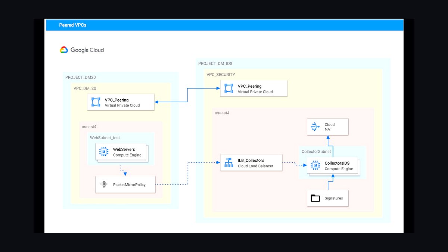
Task: Click VPC_Peering text in VPC_DM_20
Action: pyautogui.click(x=116, y=100)
